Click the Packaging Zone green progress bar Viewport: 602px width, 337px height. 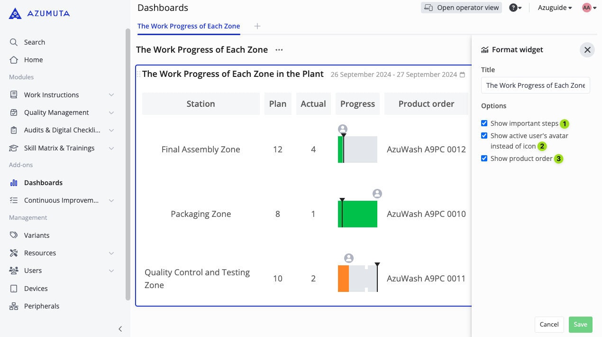(360, 214)
